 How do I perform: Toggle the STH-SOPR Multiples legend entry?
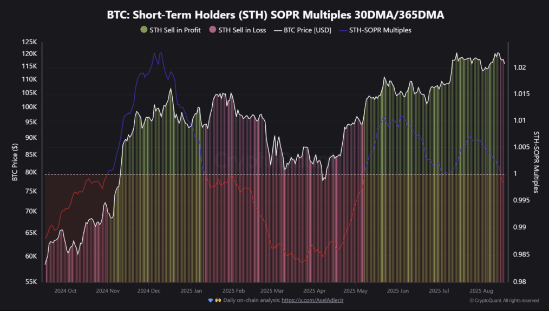(375, 30)
